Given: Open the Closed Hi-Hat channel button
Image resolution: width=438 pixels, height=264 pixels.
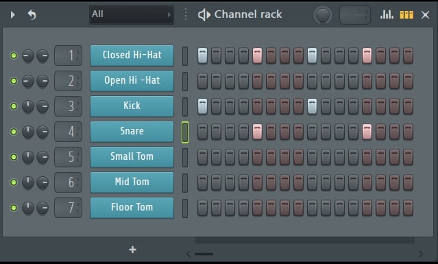Looking at the screenshot, I should click(x=132, y=56).
